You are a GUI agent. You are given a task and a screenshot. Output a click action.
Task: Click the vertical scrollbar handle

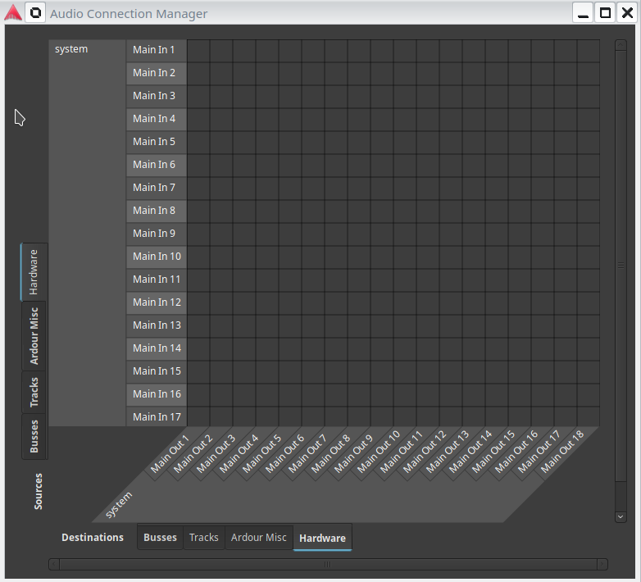pyautogui.click(x=621, y=265)
